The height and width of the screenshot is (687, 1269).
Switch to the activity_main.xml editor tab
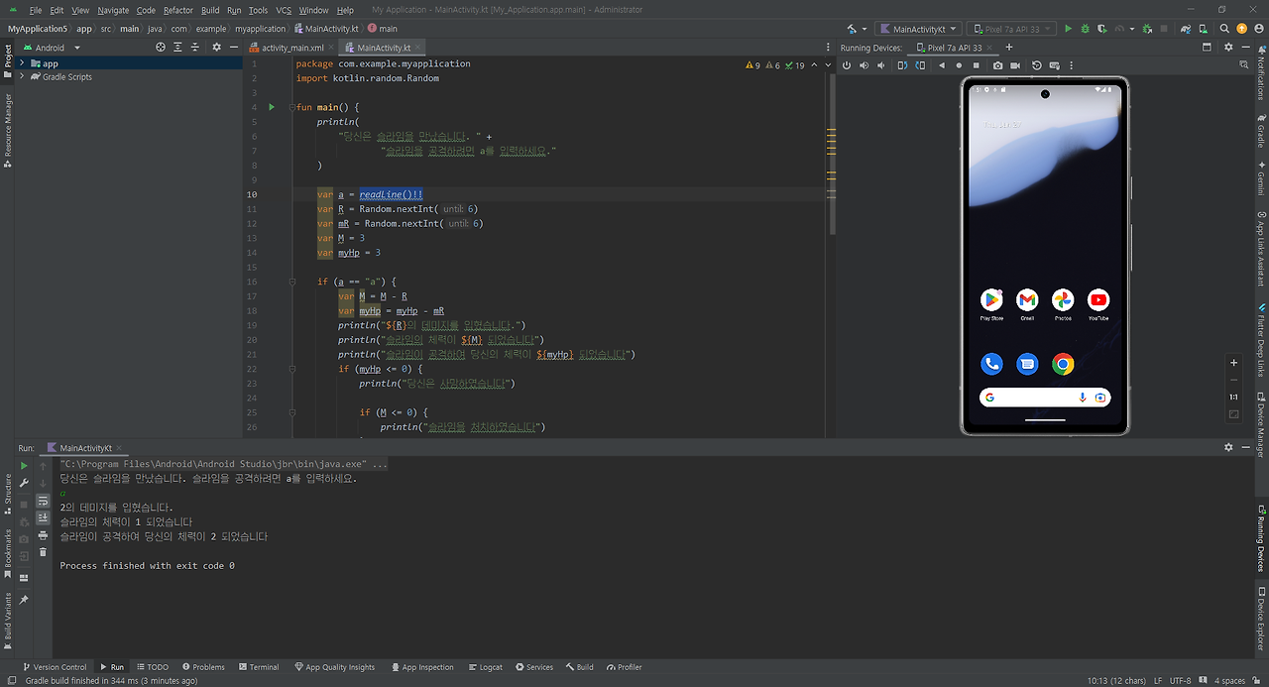(291, 48)
